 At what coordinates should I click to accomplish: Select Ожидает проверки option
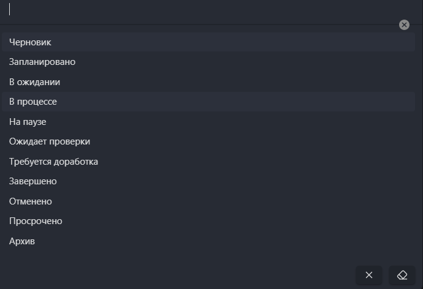pos(50,141)
